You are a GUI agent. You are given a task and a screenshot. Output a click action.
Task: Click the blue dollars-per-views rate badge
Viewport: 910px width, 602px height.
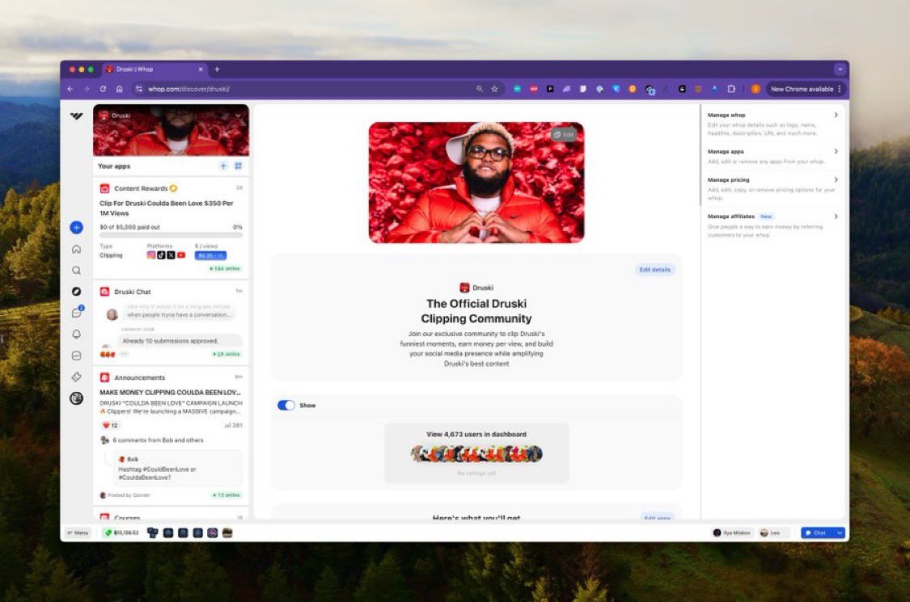pos(210,255)
